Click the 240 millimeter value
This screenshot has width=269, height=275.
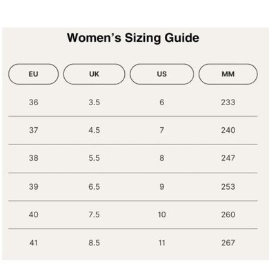[x=228, y=130]
